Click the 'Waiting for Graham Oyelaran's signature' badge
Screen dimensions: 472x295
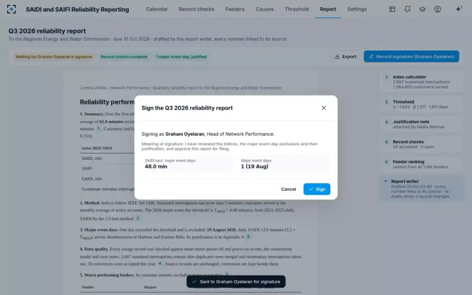(x=54, y=57)
